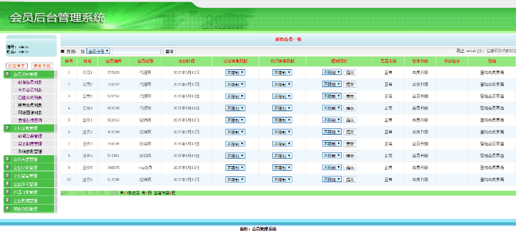This screenshot has height=232, width=516.
Task: Click the 业务6 name cell
Action: click(87, 180)
